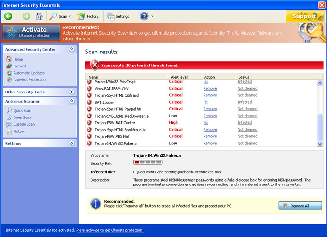The image size is (327, 237).
Task: Open the Help dropdown arrow
Action: coord(152,16)
